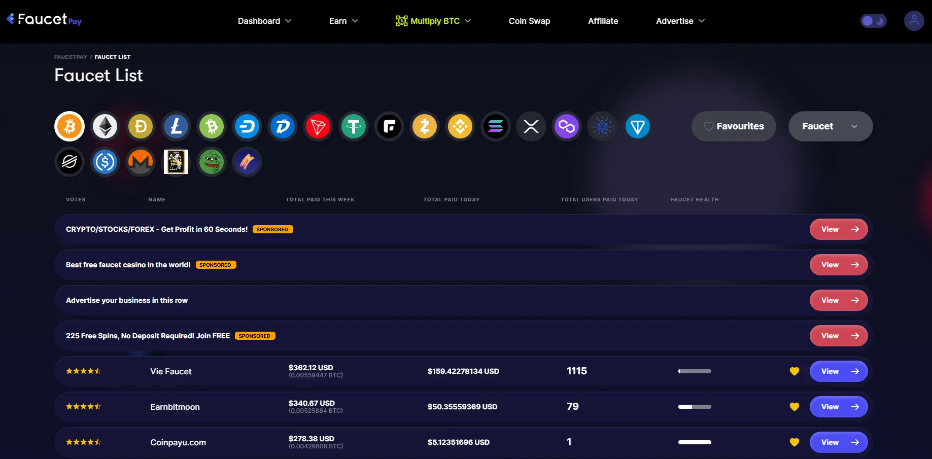The image size is (932, 459).
Task: Click the Vie Faucet star rating
Action: tap(84, 371)
